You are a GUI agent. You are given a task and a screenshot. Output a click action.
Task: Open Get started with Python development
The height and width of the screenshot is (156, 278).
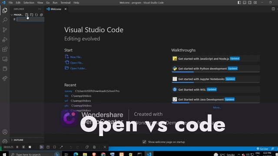pyautogui.click(x=215, y=68)
